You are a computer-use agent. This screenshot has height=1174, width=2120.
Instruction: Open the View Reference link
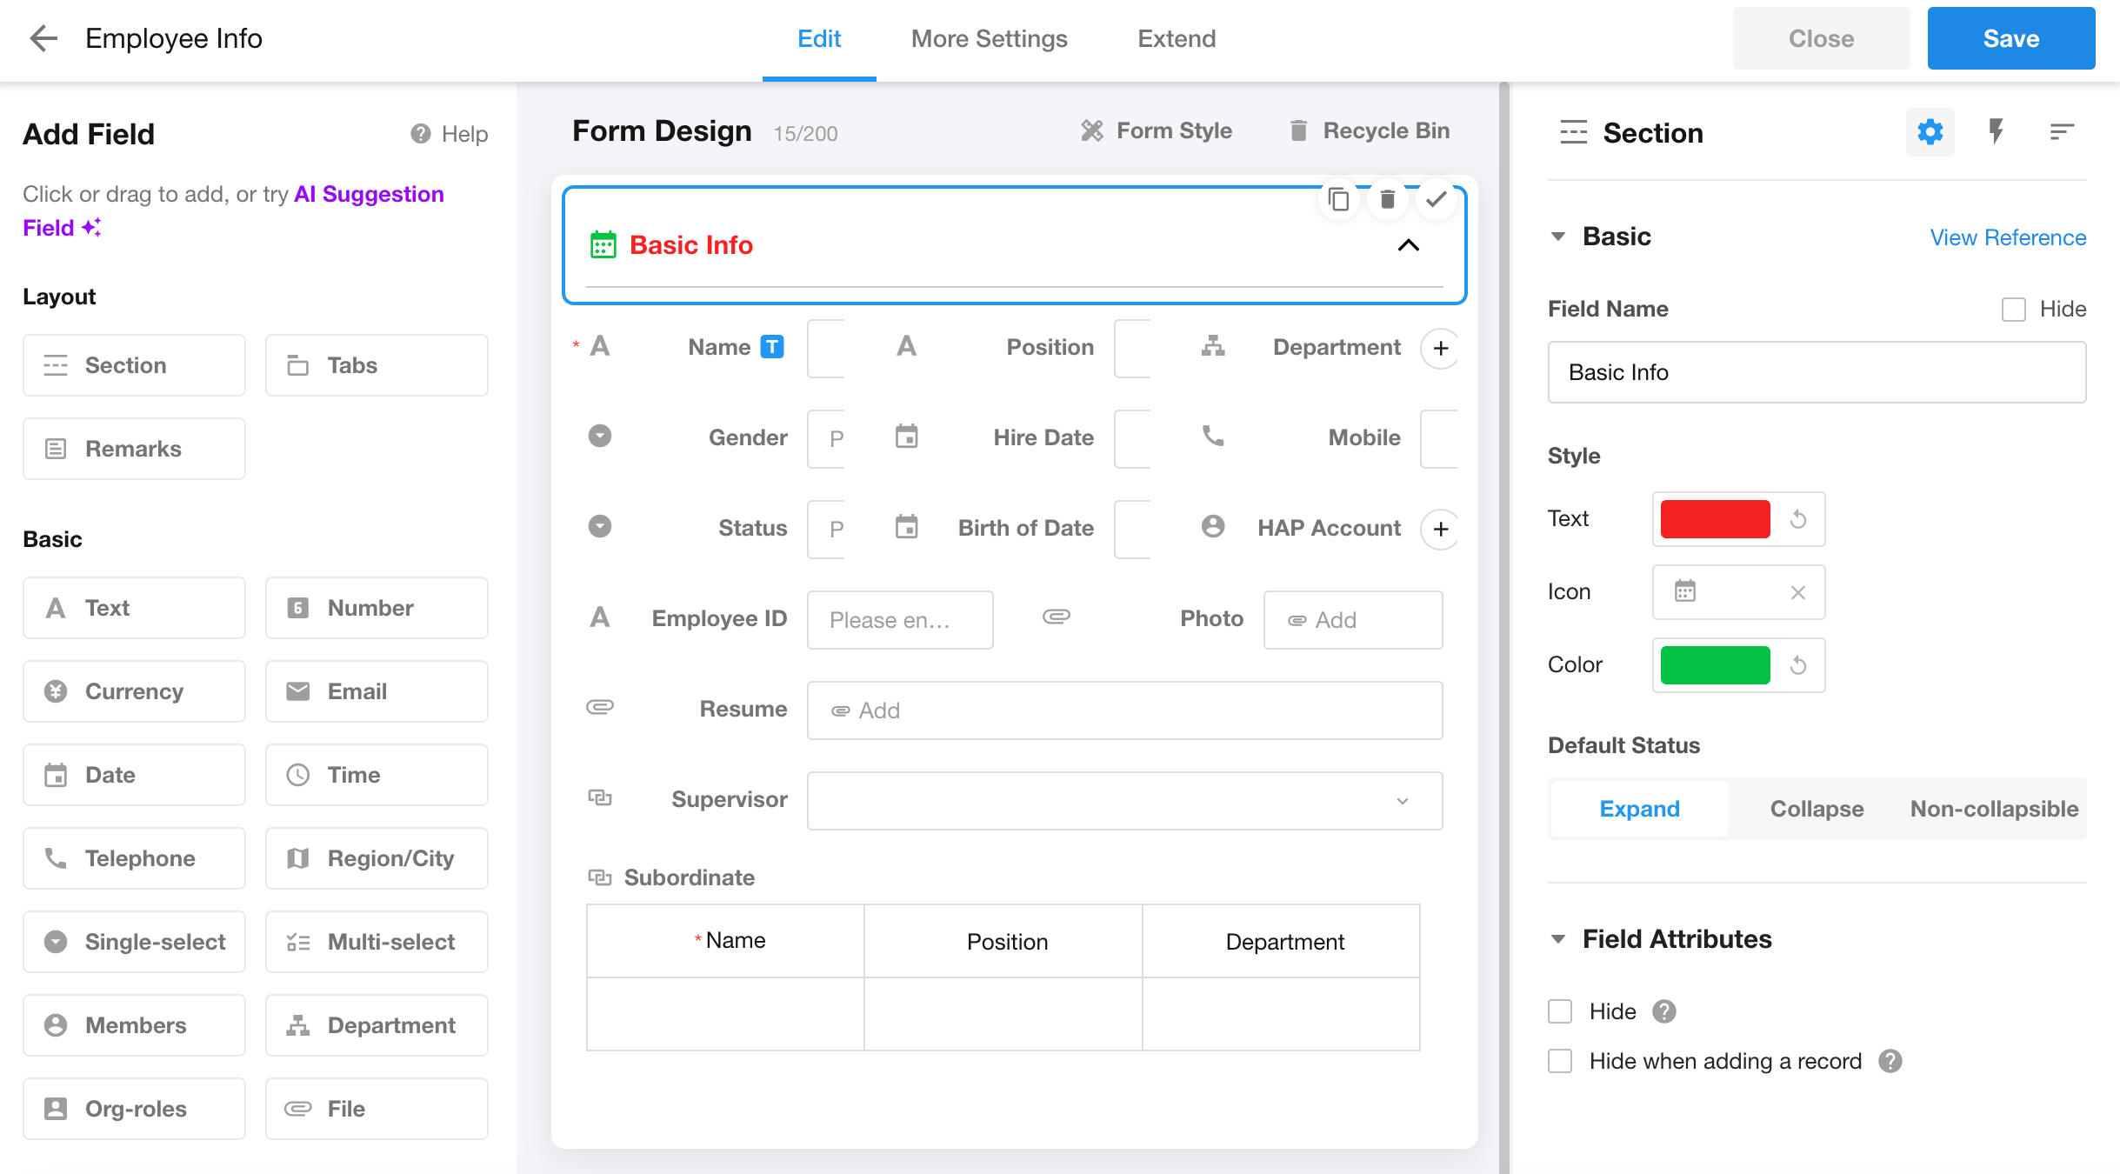(2008, 237)
